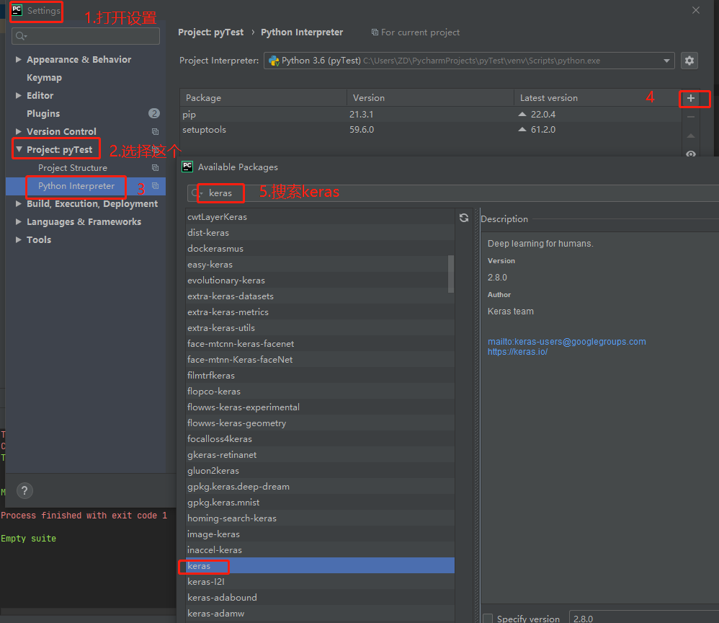Expand Build, Execution, Deployment section
The width and height of the screenshot is (719, 623).
[x=18, y=204]
